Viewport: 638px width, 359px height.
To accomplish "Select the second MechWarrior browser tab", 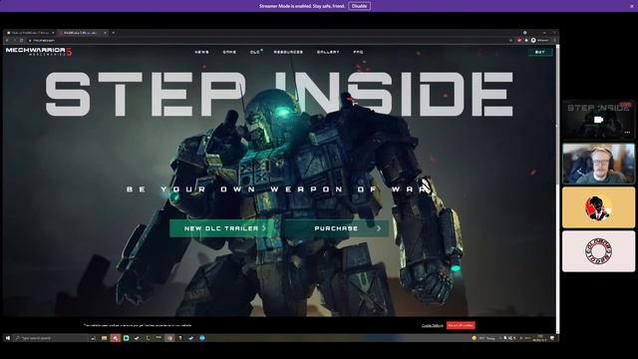I will [x=82, y=33].
